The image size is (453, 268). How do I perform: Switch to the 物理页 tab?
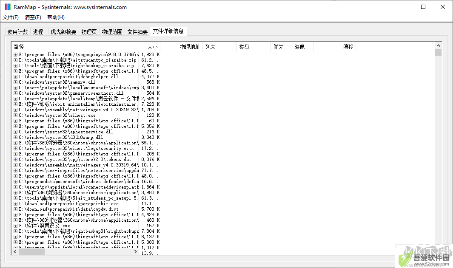coord(89,32)
